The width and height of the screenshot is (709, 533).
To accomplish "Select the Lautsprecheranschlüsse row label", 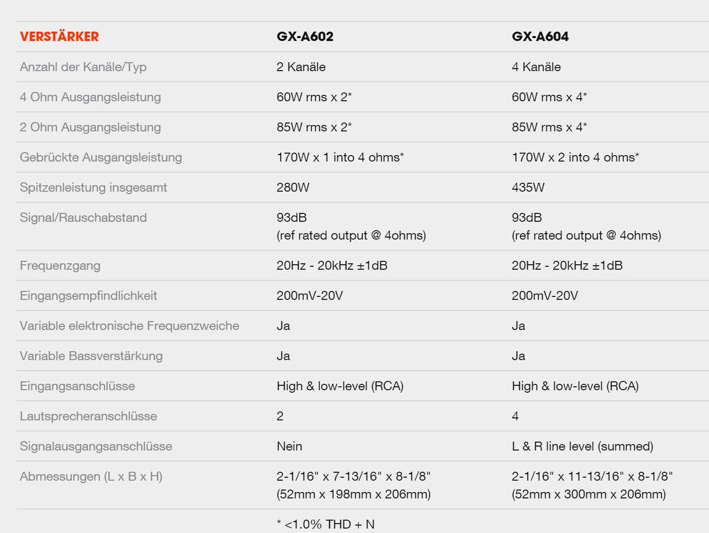I will (88, 416).
